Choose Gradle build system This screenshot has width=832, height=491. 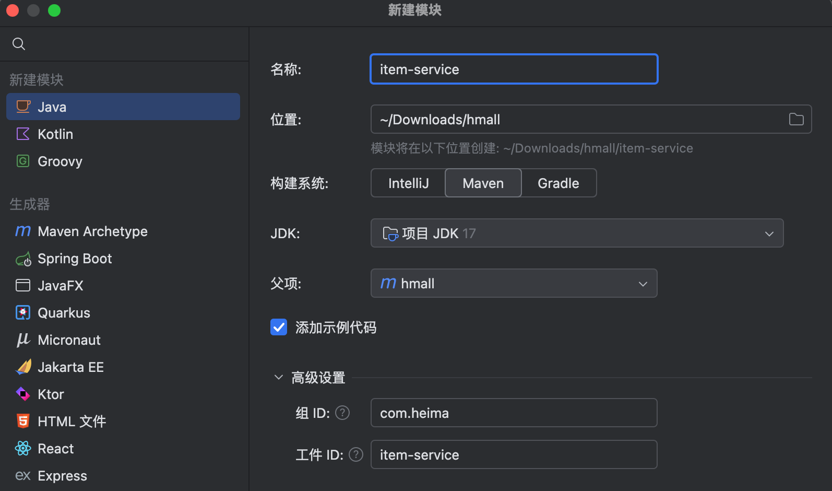click(558, 183)
